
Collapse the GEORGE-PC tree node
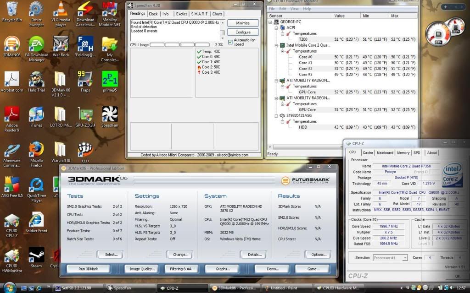click(270, 22)
